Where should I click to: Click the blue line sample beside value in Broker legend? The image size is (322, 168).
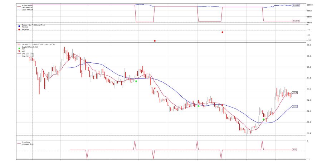tap(19, 10)
